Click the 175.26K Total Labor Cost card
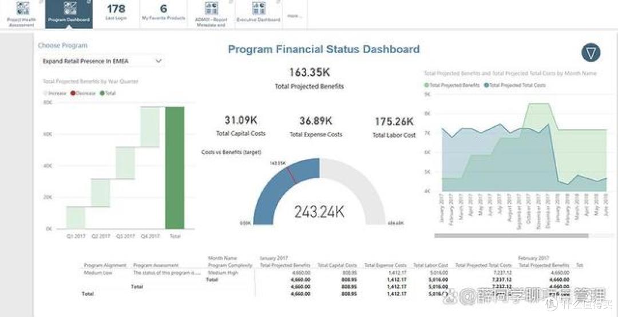The image size is (618, 317). (x=394, y=127)
